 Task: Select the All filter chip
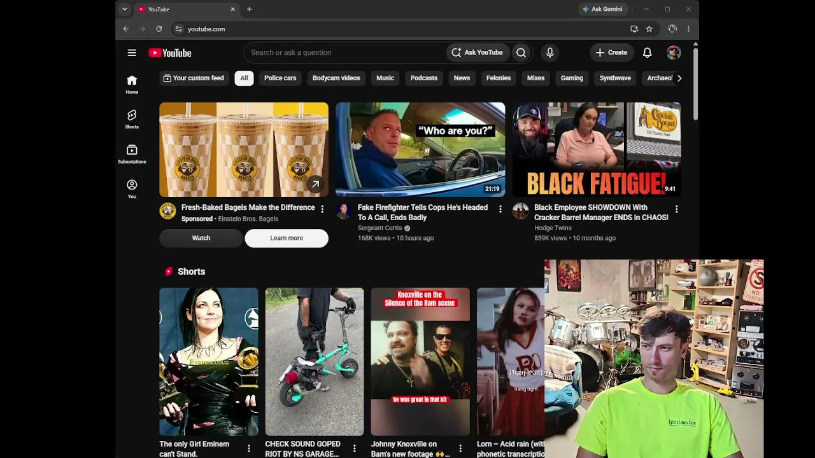click(x=244, y=78)
